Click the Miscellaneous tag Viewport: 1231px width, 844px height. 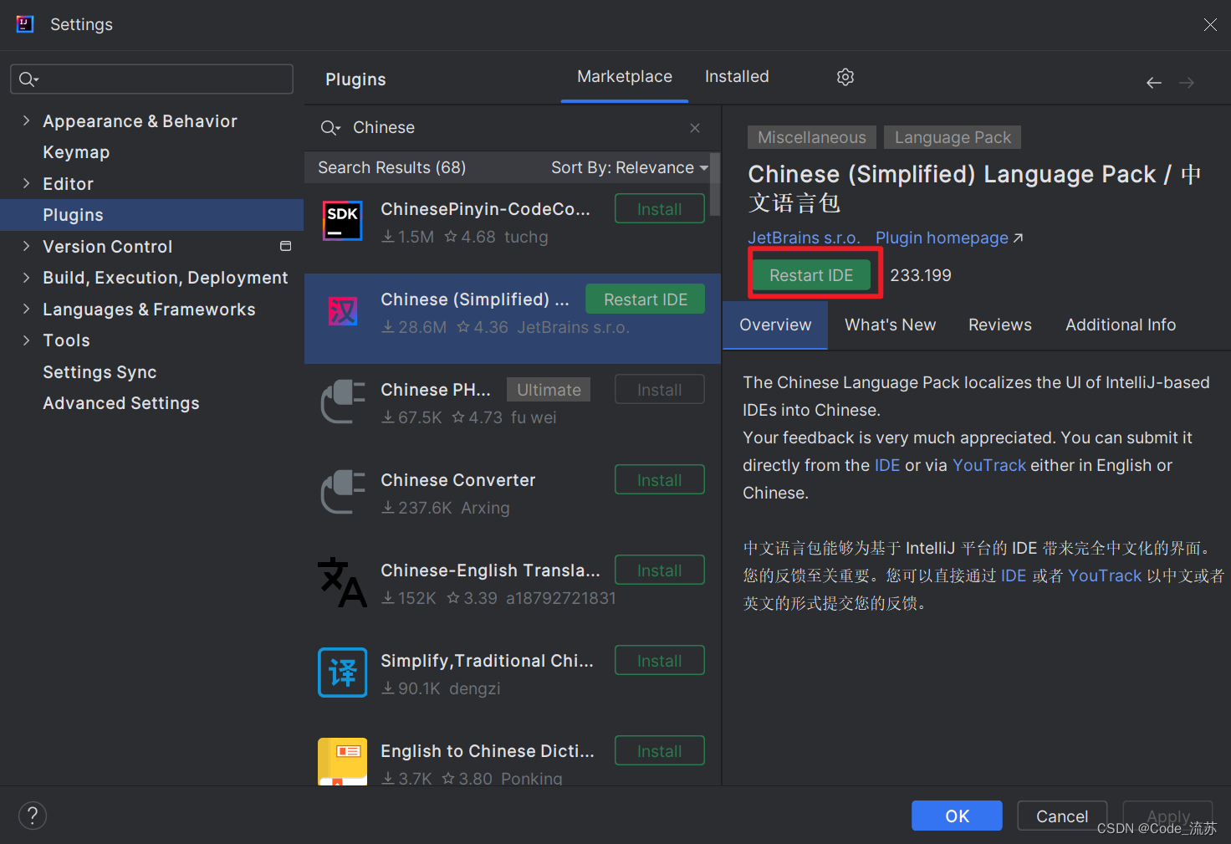point(812,137)
